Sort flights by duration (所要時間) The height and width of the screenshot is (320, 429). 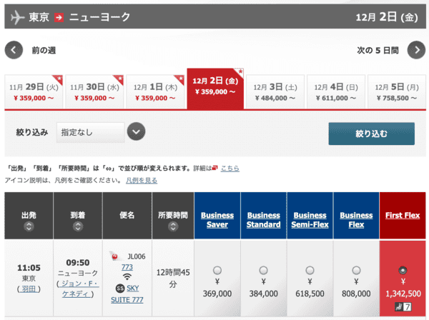click(x=173, y=226)
